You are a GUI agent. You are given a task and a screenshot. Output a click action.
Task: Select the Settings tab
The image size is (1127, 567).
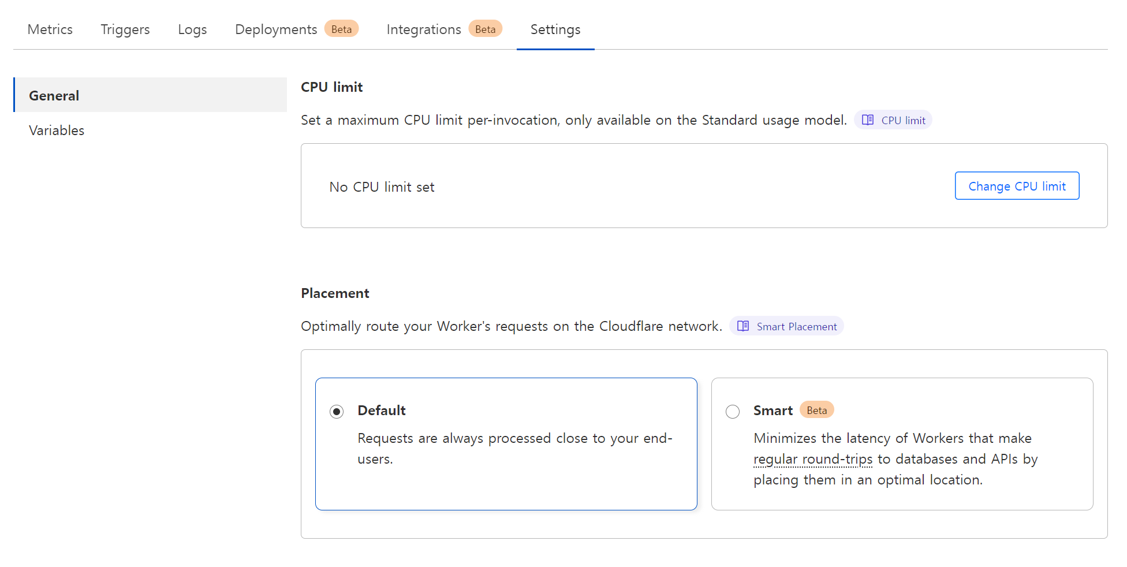point(555,29)
